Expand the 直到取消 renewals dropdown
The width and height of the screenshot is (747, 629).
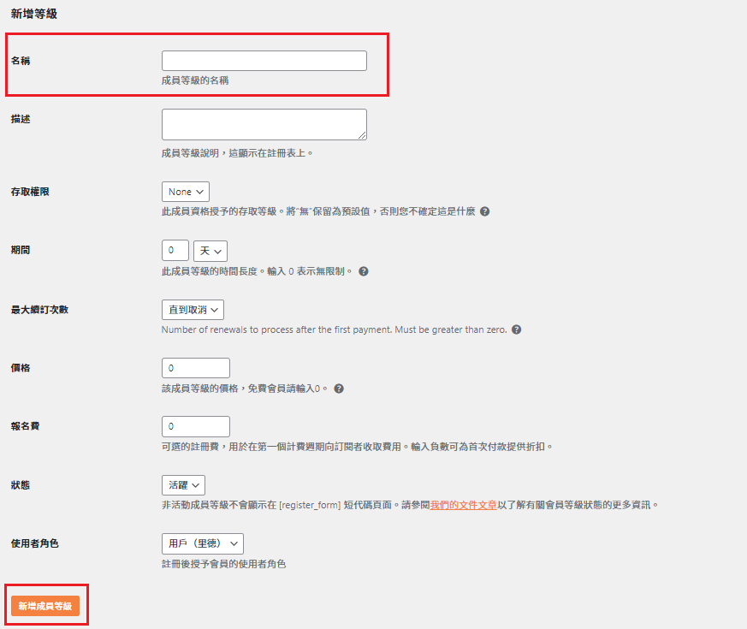(193, 309)
